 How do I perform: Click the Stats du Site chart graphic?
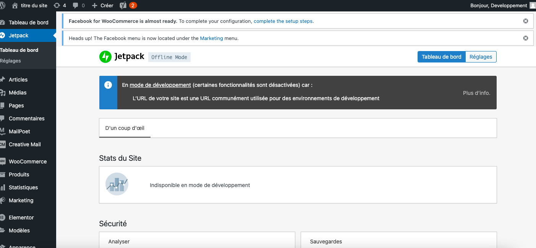pos(117,184)
